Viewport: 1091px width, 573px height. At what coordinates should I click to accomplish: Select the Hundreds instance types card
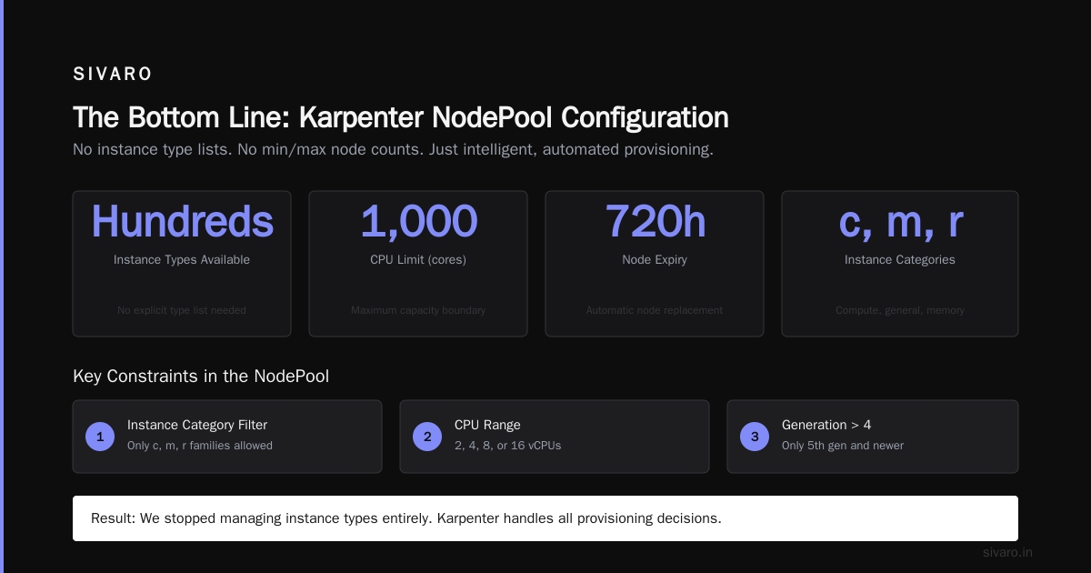[x=182, y=264]
